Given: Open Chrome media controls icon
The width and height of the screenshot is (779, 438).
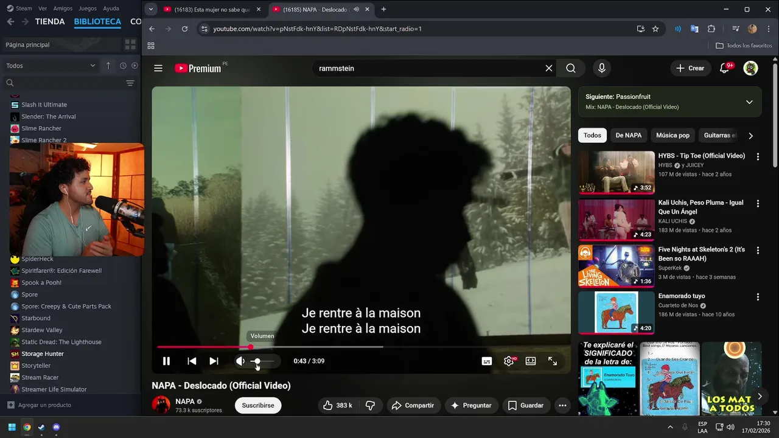Looking at the screenshot, I should click(x=736, y=29).
